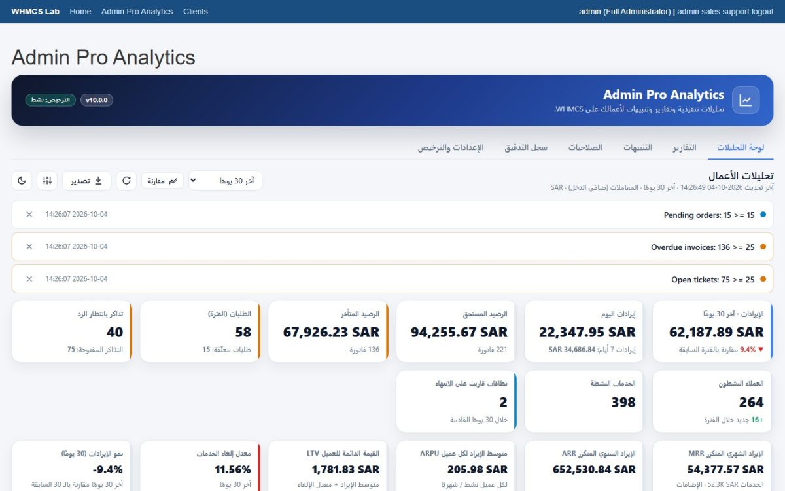This screenshot has width=785, height=491.
Task: Click the Open tickets: 75 alert text
Action: [x=713, y=280]
